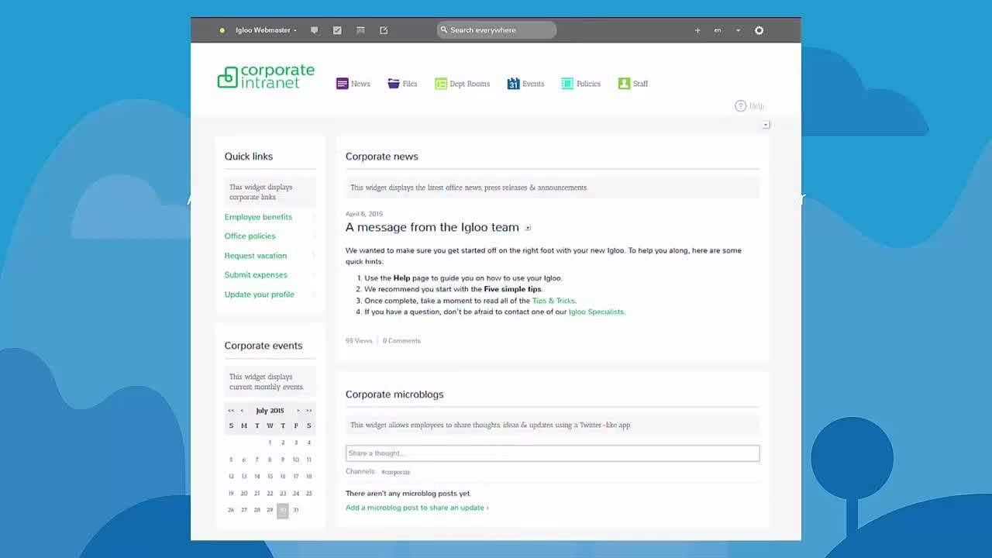Open the Submit expenses quick link
This screenshot has width=992, height=558.
pos(256,275)
